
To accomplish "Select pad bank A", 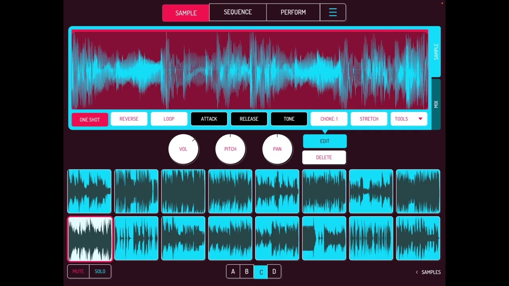I will 233,272.
